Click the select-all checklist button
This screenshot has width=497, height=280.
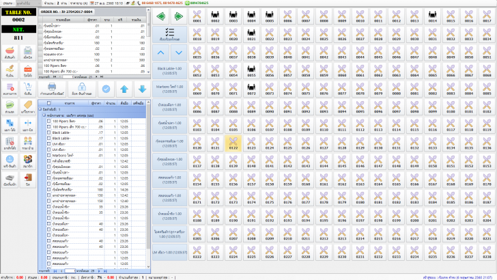point(170,34)
